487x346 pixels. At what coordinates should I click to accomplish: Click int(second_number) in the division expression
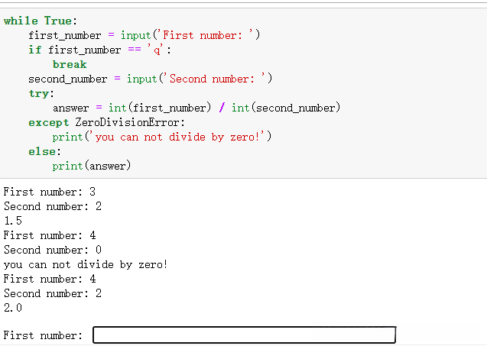[x=285, y=108]
